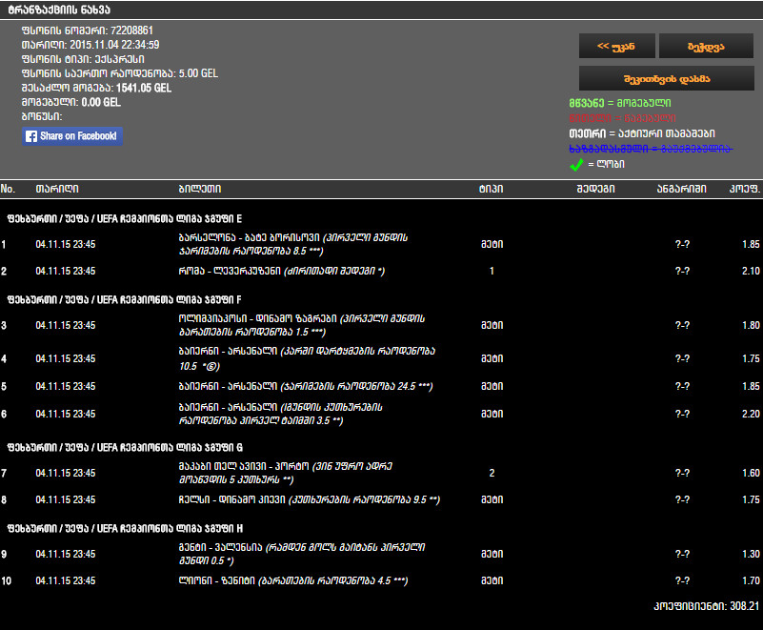Go back with the "<< უკან" button
763x630 pixels.
tap(617, 46)
